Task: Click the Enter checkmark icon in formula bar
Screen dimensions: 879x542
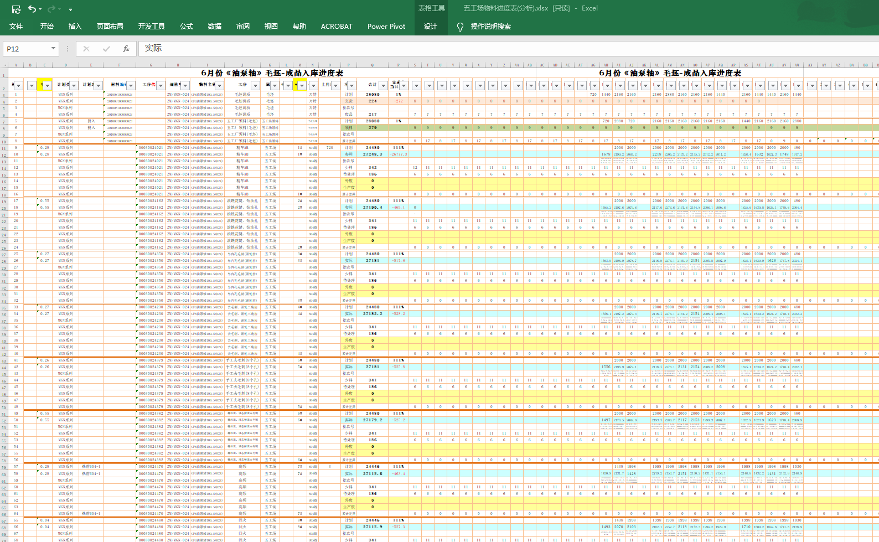Action: click(x=106, y=49)
